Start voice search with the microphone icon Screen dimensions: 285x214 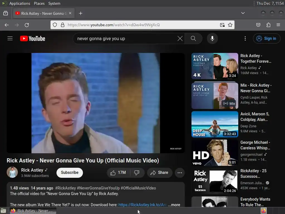(212, 38)
